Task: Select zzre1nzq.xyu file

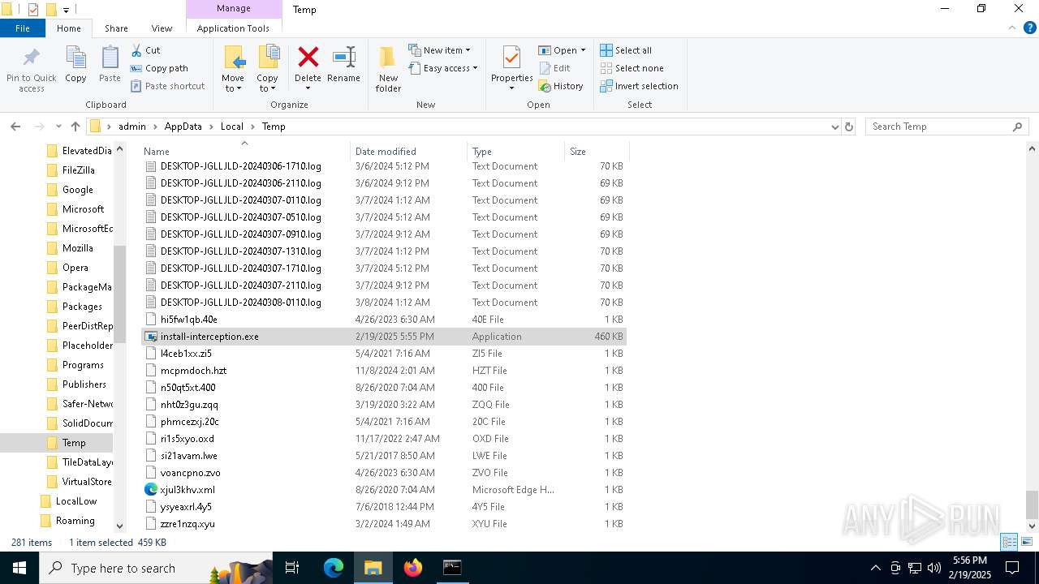Action: 383,524
